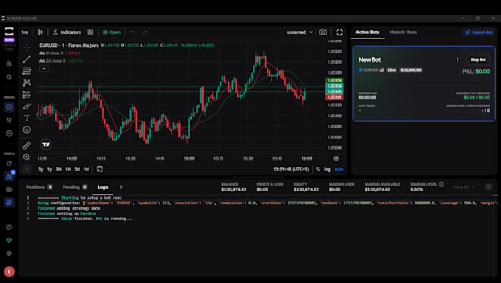Select the Text annotation tool
Screen dimensions: 501x283
coord(27,118)
